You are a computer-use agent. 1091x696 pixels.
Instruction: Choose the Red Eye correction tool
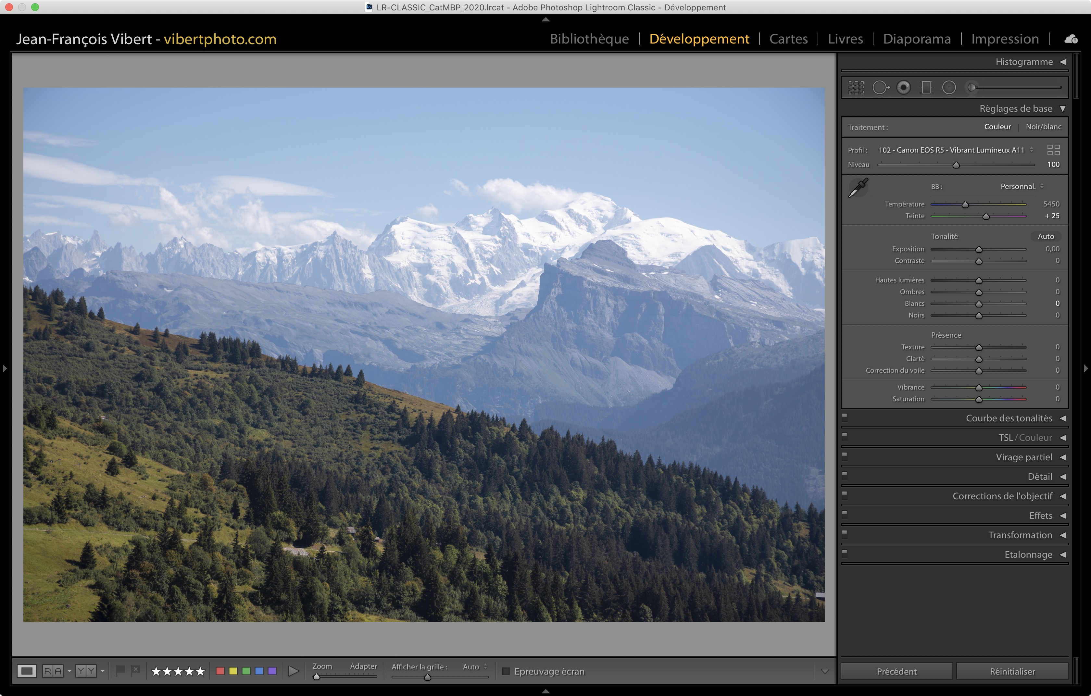903,87
